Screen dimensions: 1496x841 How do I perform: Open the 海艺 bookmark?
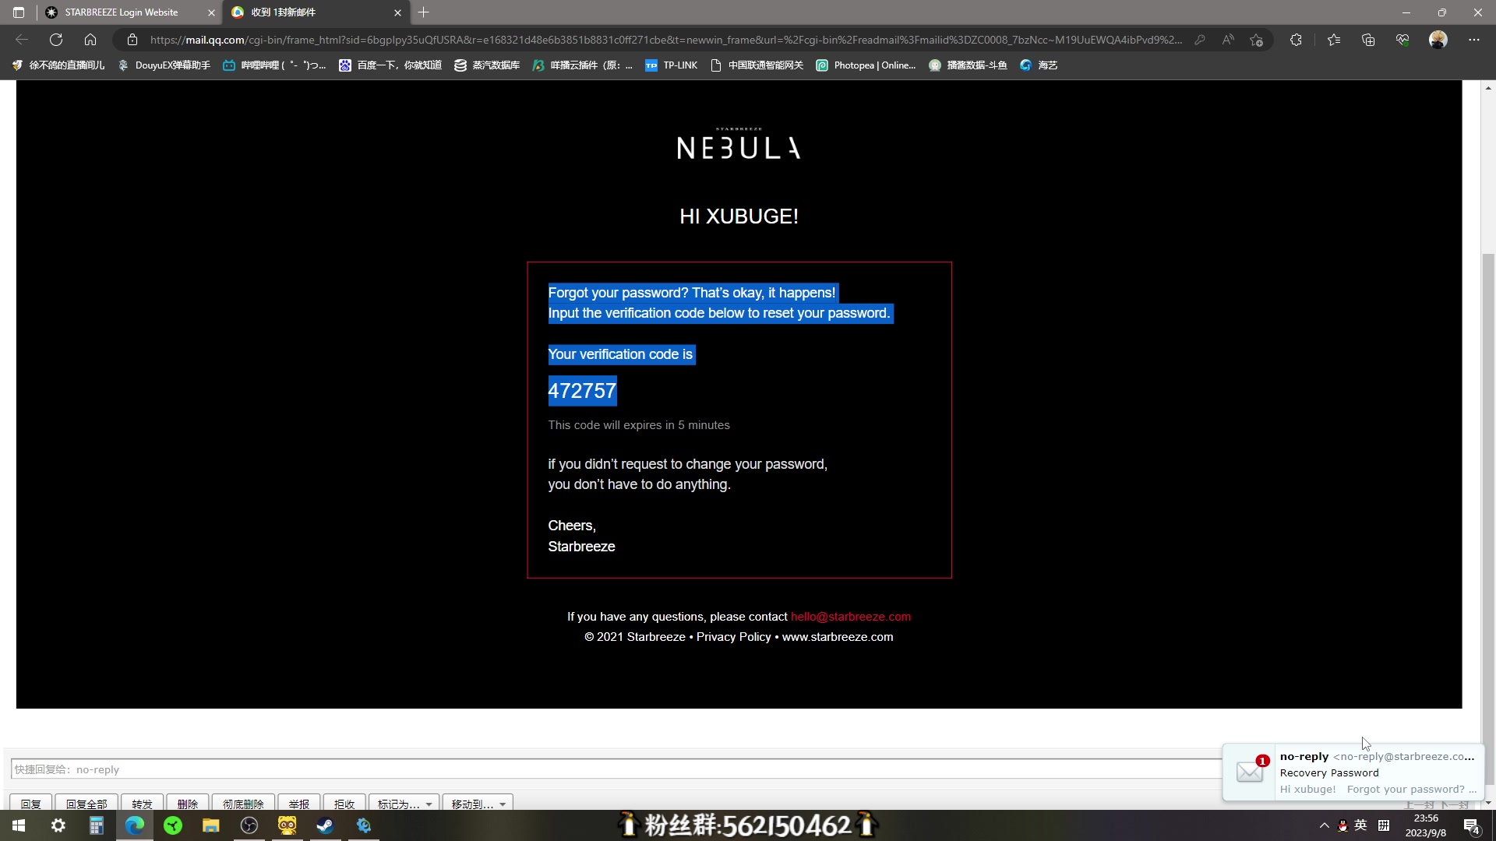(1039, 65)
